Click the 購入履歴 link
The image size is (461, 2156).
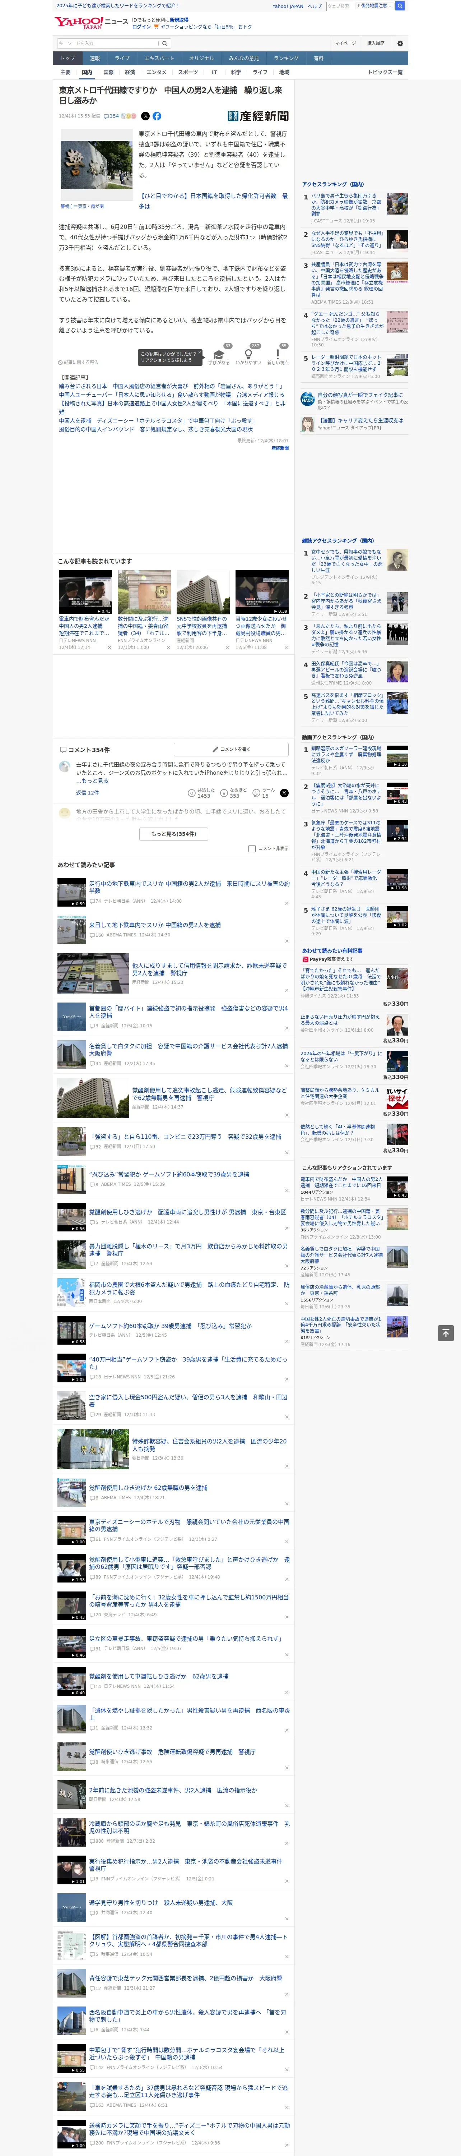click(376, 43)
